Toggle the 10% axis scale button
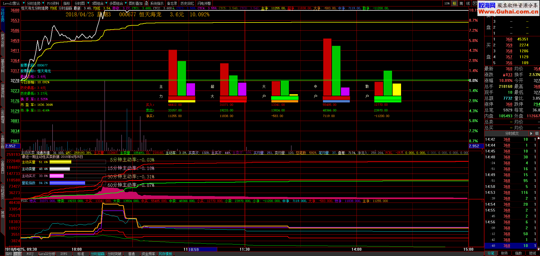 point(447,3)
